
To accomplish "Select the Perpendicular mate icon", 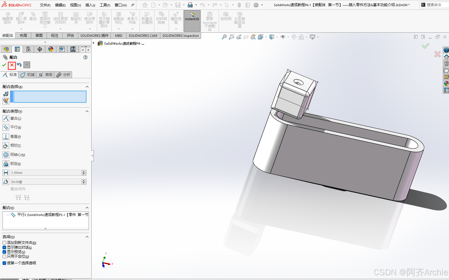I will 6,137.
